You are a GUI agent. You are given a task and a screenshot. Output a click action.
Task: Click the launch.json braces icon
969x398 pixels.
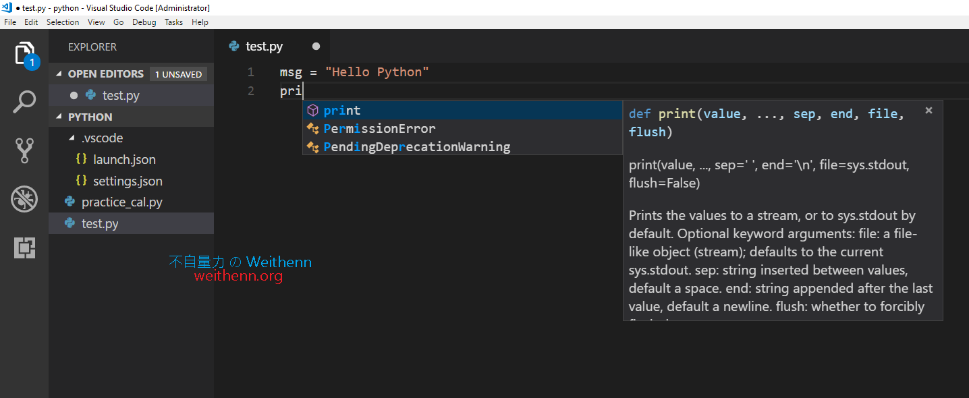point(82,159)
